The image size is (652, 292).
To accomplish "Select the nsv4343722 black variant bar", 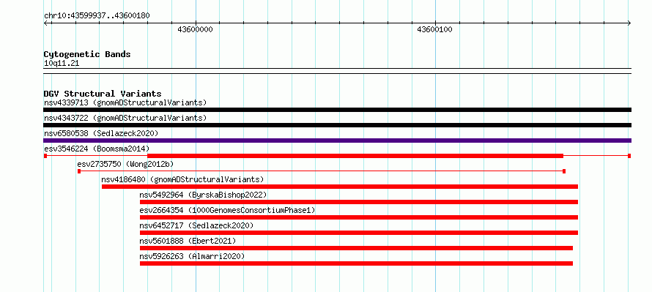I will tap(337, 125).
